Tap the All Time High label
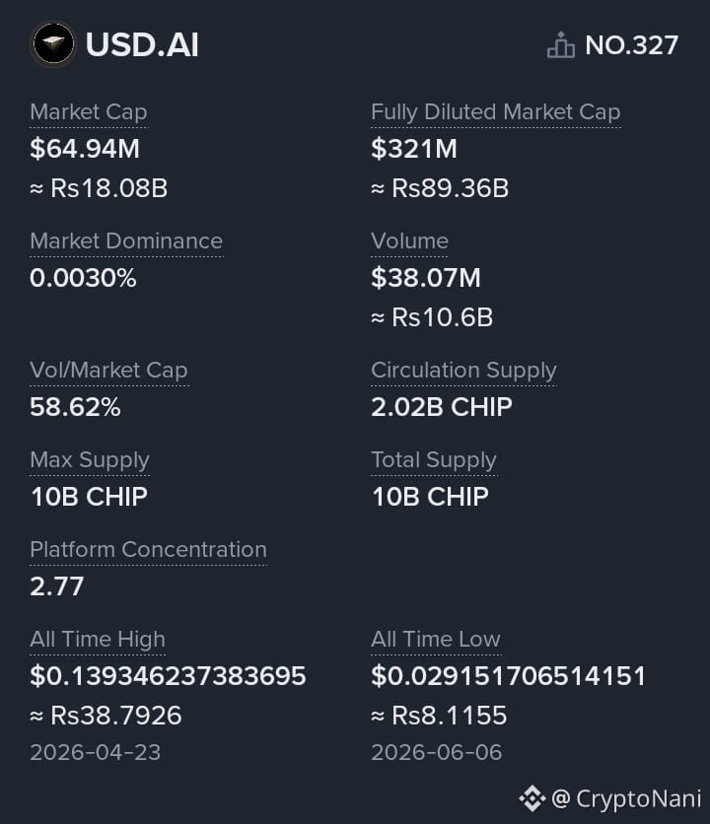Image resolution: width=710 pixels, height=824 pixels. pos(98,640)
